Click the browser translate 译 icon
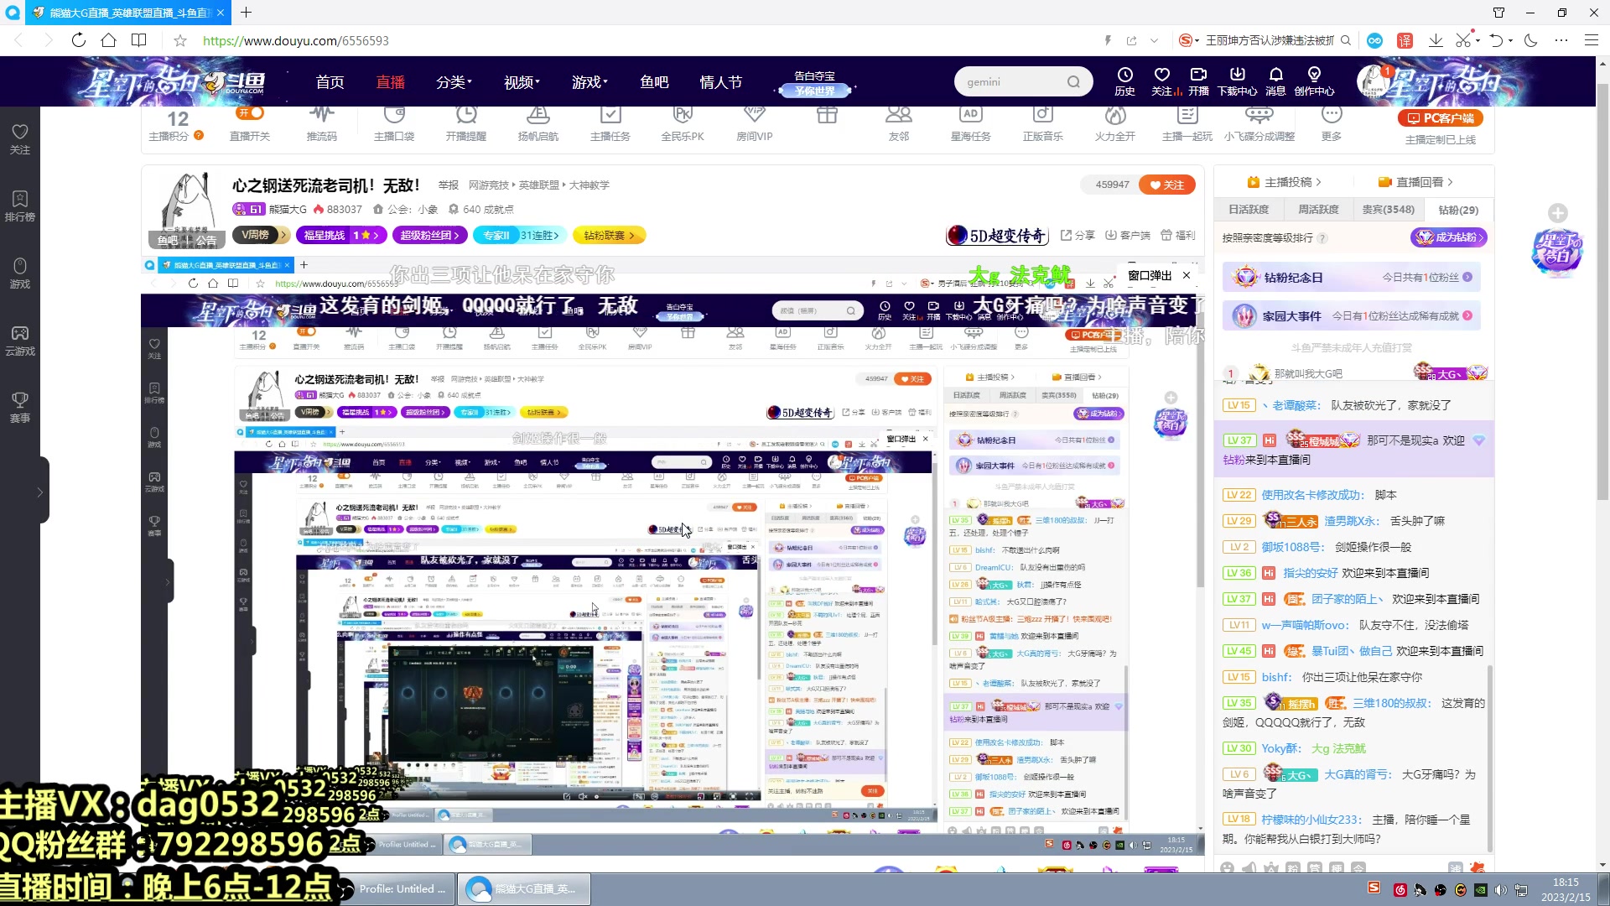 click(1405, 40)
